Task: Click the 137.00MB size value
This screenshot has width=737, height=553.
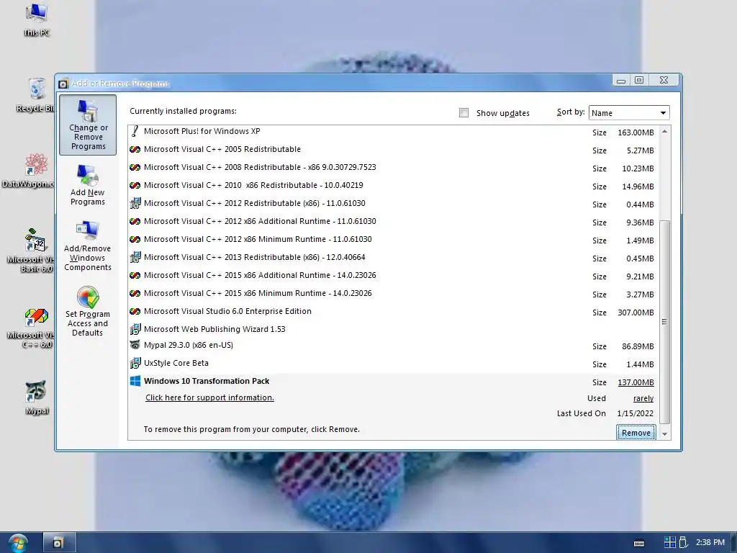Action: tap(636, 383)
